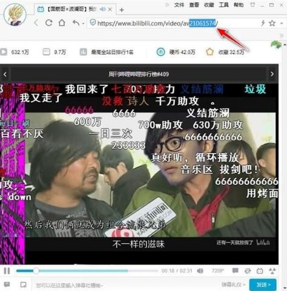Viewport: 287px width, 291px height.
Task: Send danmaku with the 发送 button
Action: click(x=263, y=284)
